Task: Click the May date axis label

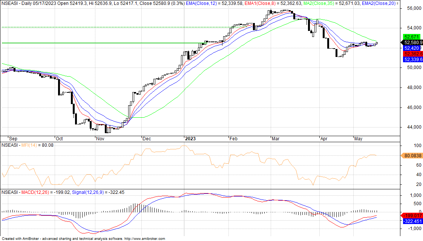Action: 358,139
